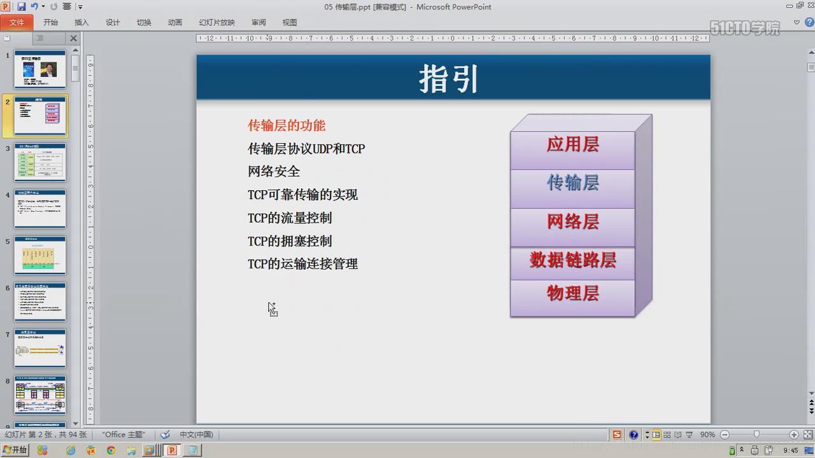
Task: Switch to the Slides thumbnail pane tab
Action: (7, 38)
